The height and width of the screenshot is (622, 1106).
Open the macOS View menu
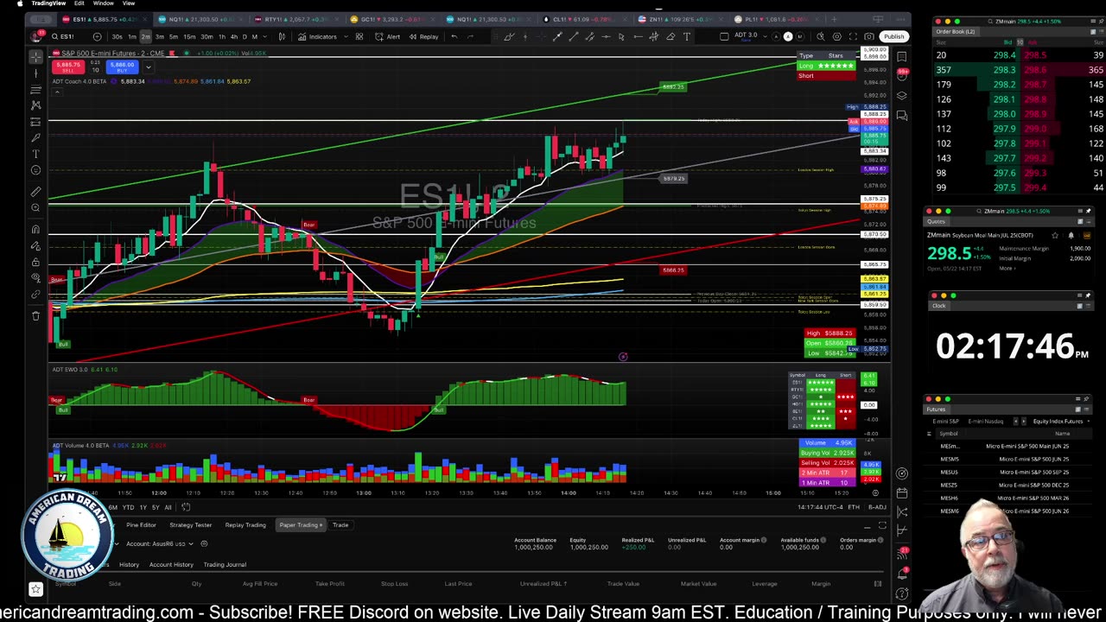click(128, 3)
